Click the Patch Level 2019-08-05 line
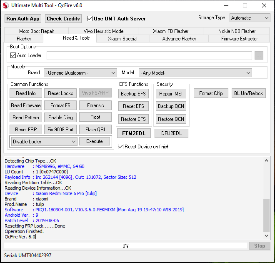This screenshot has height=263, width=275. 32,220
